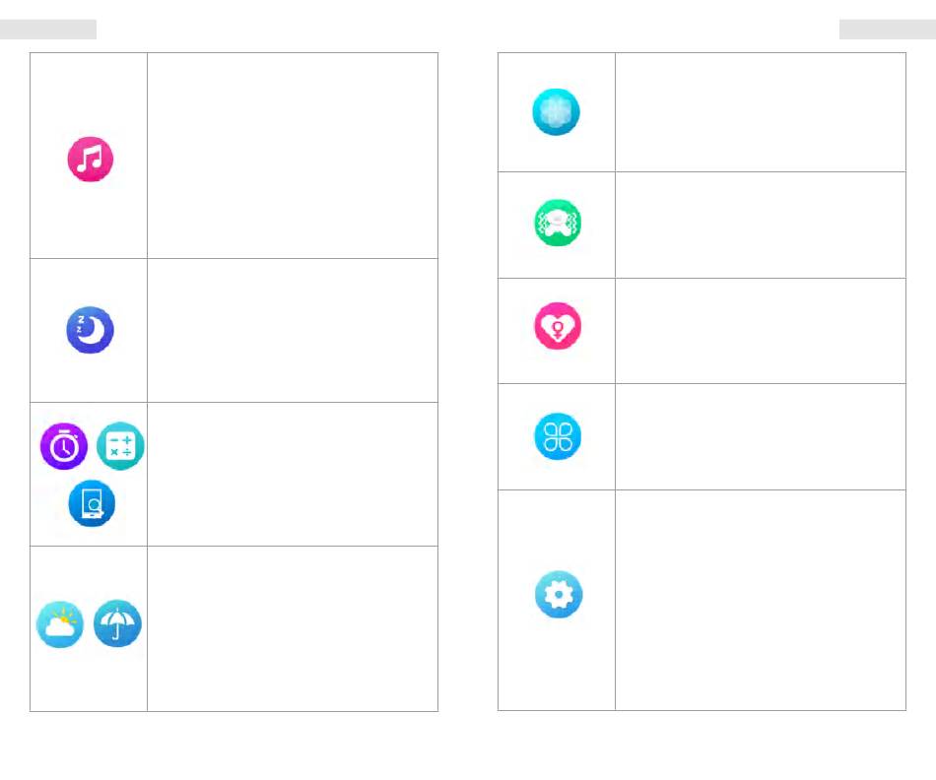Select the blue four-leaf menu style icon
The width and height of the screenshot is (936, 780).
[x=558, y=436]
